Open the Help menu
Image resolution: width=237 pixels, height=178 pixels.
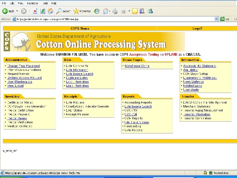(54, 3)
